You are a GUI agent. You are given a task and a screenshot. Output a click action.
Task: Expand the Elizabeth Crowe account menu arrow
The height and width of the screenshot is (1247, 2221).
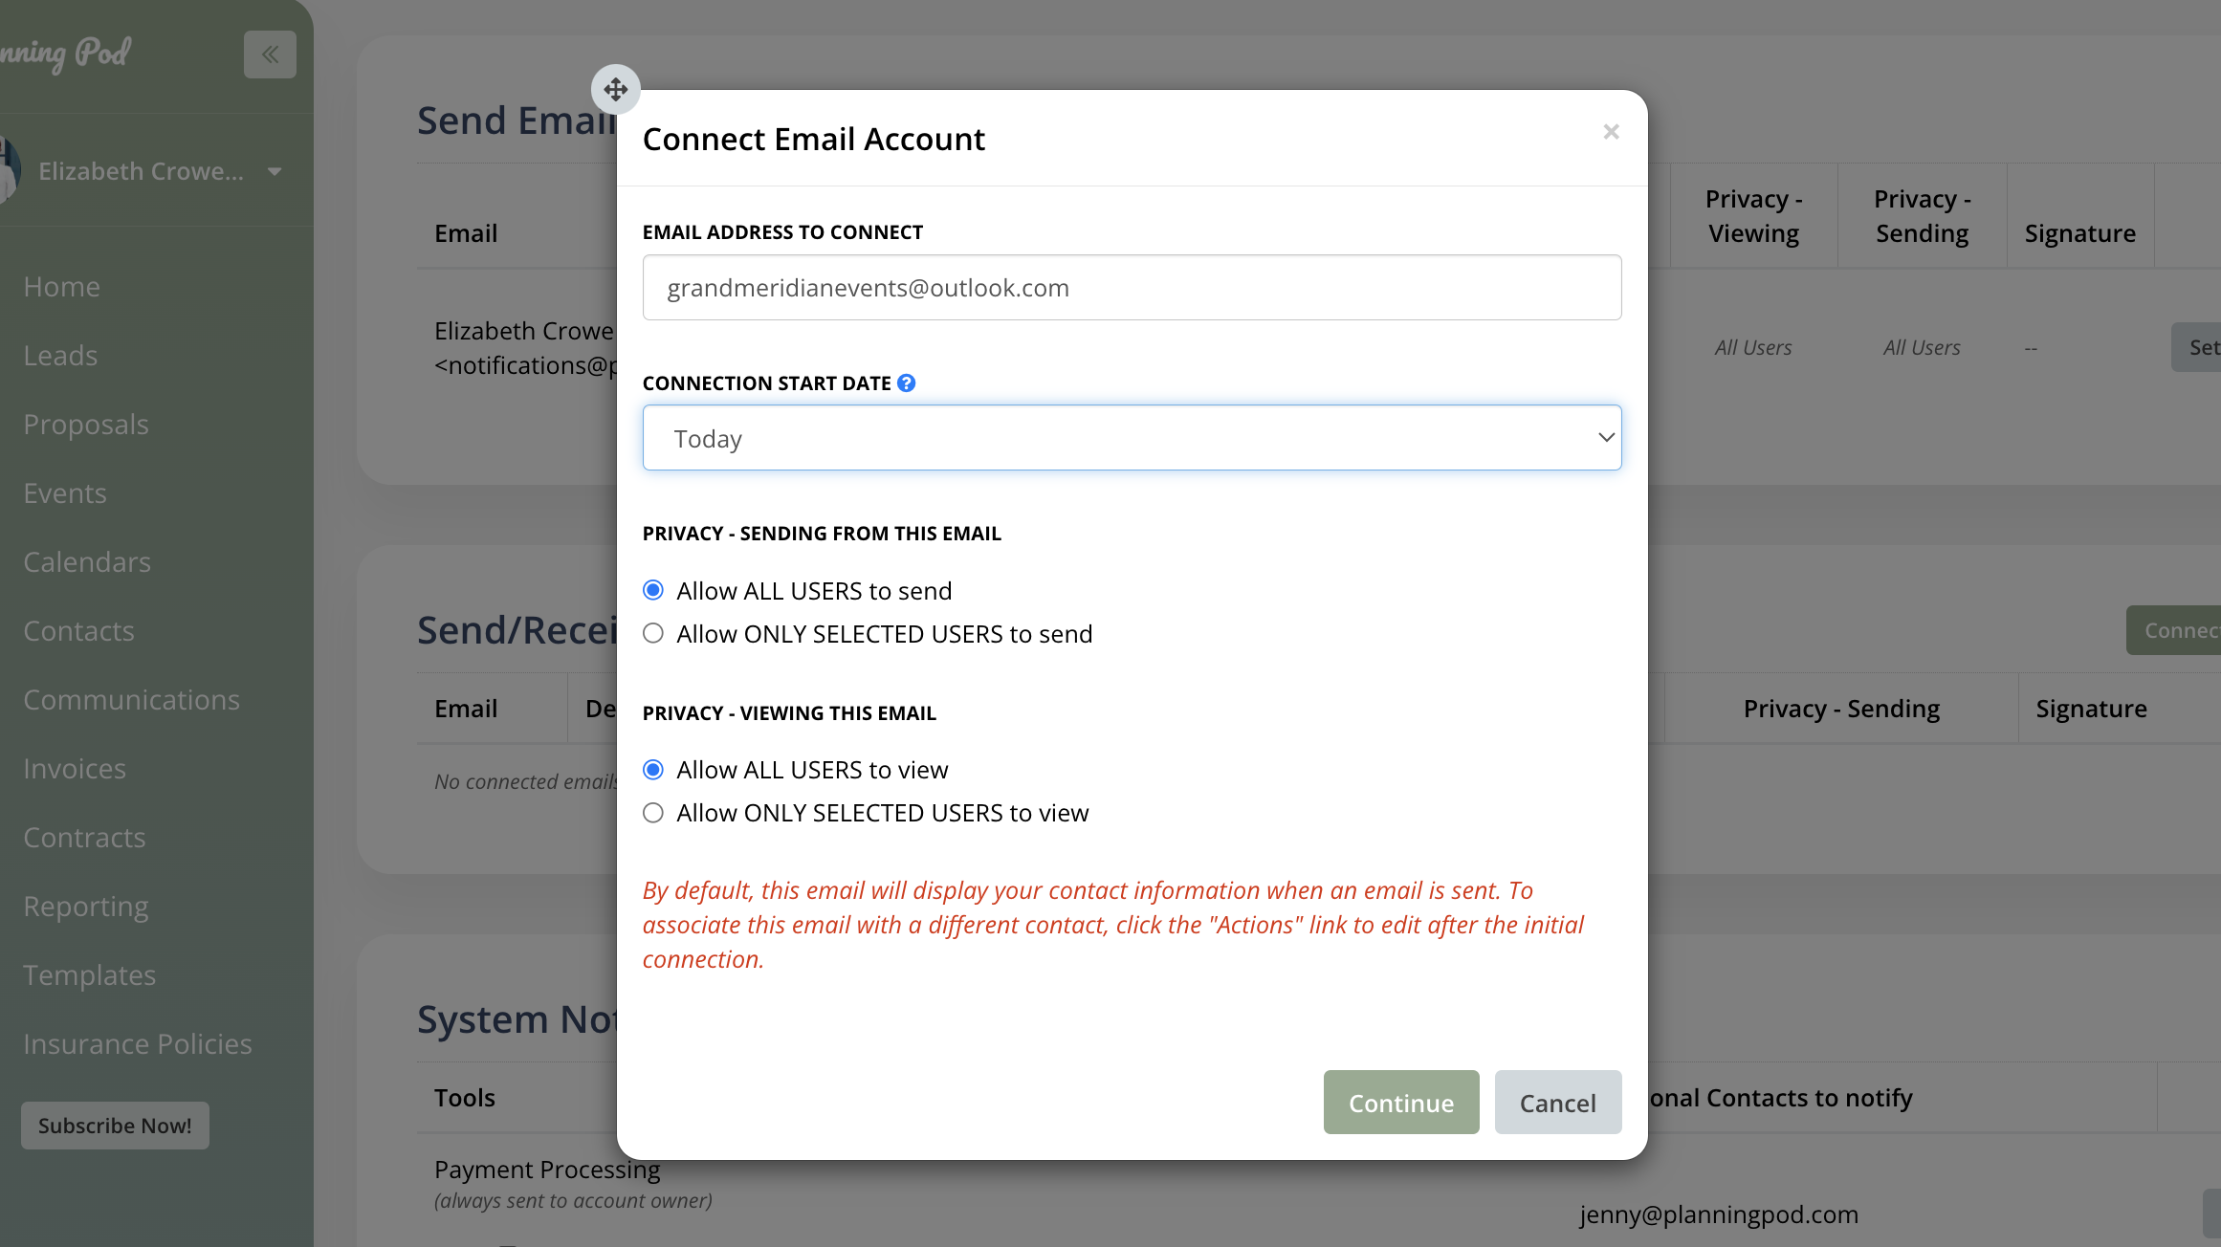click(x=275, y=171)
